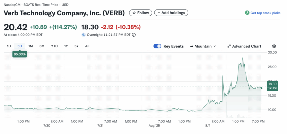The height and width of the screenshot is (134, 287).
Task: Select the 5Y time range
Action: click(x=77, y=46)
